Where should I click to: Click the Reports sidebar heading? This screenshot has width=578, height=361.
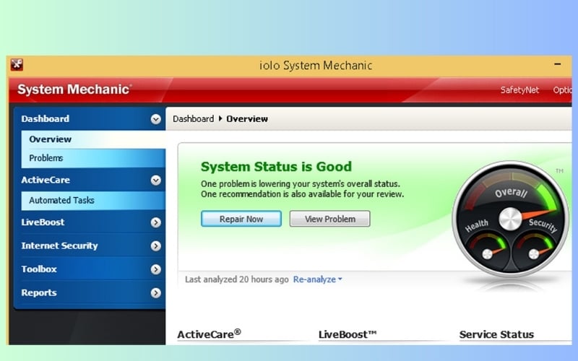[x=39, y=292]
